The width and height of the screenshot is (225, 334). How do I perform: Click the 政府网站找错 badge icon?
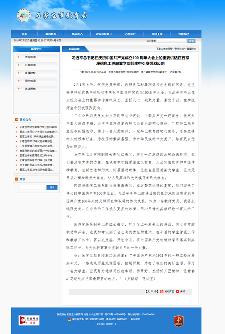pos(30,320)
